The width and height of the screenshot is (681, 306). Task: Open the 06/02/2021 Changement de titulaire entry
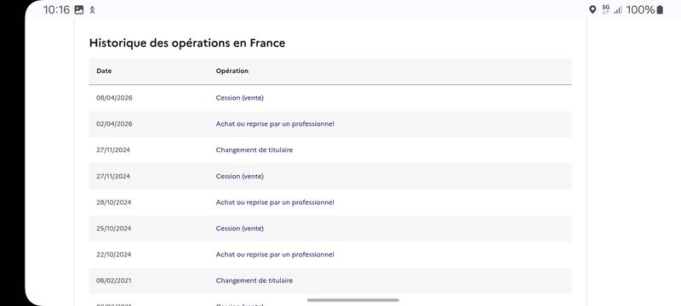pos(254,280)
